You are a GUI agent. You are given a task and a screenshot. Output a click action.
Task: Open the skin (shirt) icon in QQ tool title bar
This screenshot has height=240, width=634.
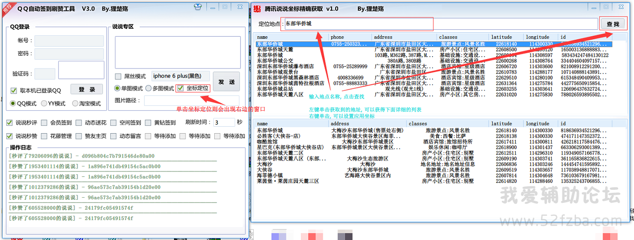click(x=198, y=7)
